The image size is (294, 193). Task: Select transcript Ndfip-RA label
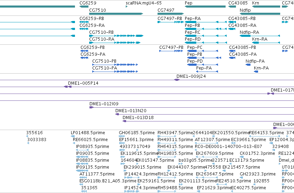point(249,32)
